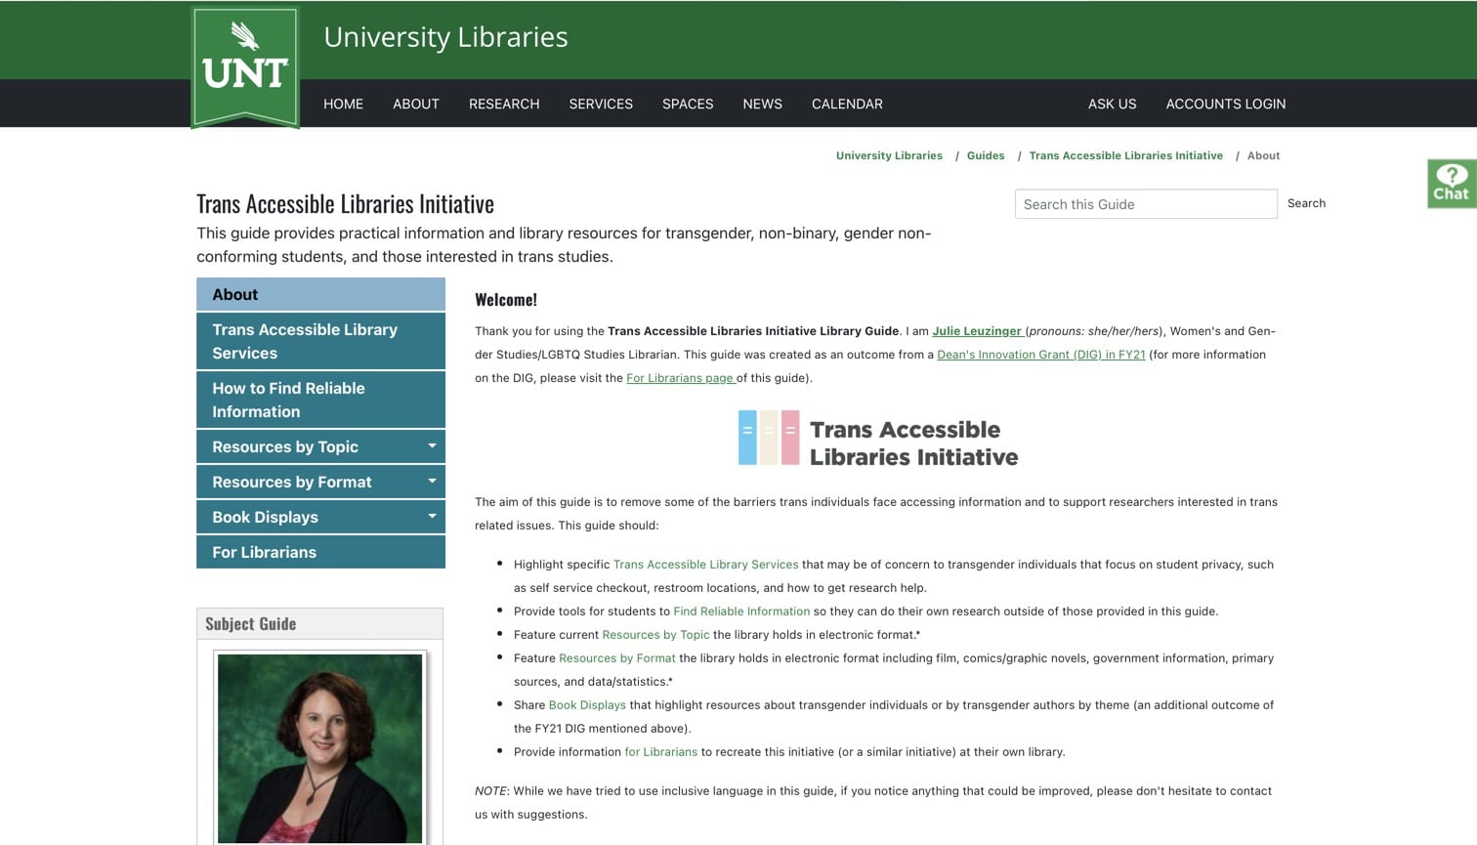The image size is (1477, 845).
Task: Open Trans Accessible Library Services sidebar tab
Action: 320,341
